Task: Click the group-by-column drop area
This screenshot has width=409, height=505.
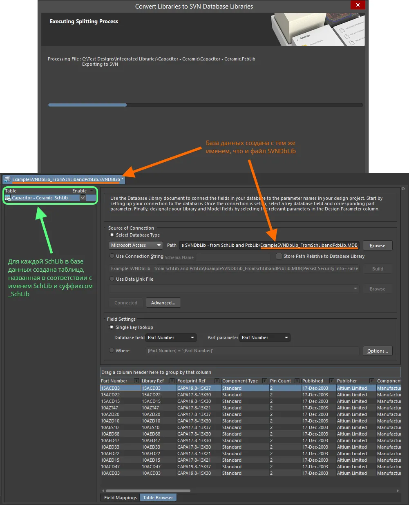Action: click(250, 372)
